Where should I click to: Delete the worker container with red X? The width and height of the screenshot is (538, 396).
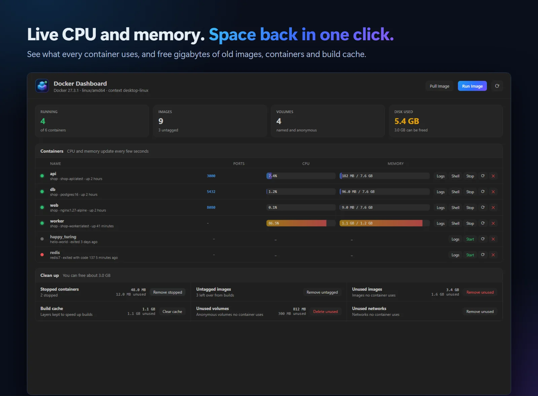coord(493,223)
